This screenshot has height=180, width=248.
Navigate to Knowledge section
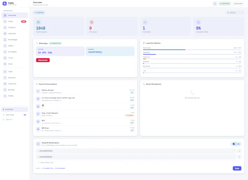coord(15,40)
